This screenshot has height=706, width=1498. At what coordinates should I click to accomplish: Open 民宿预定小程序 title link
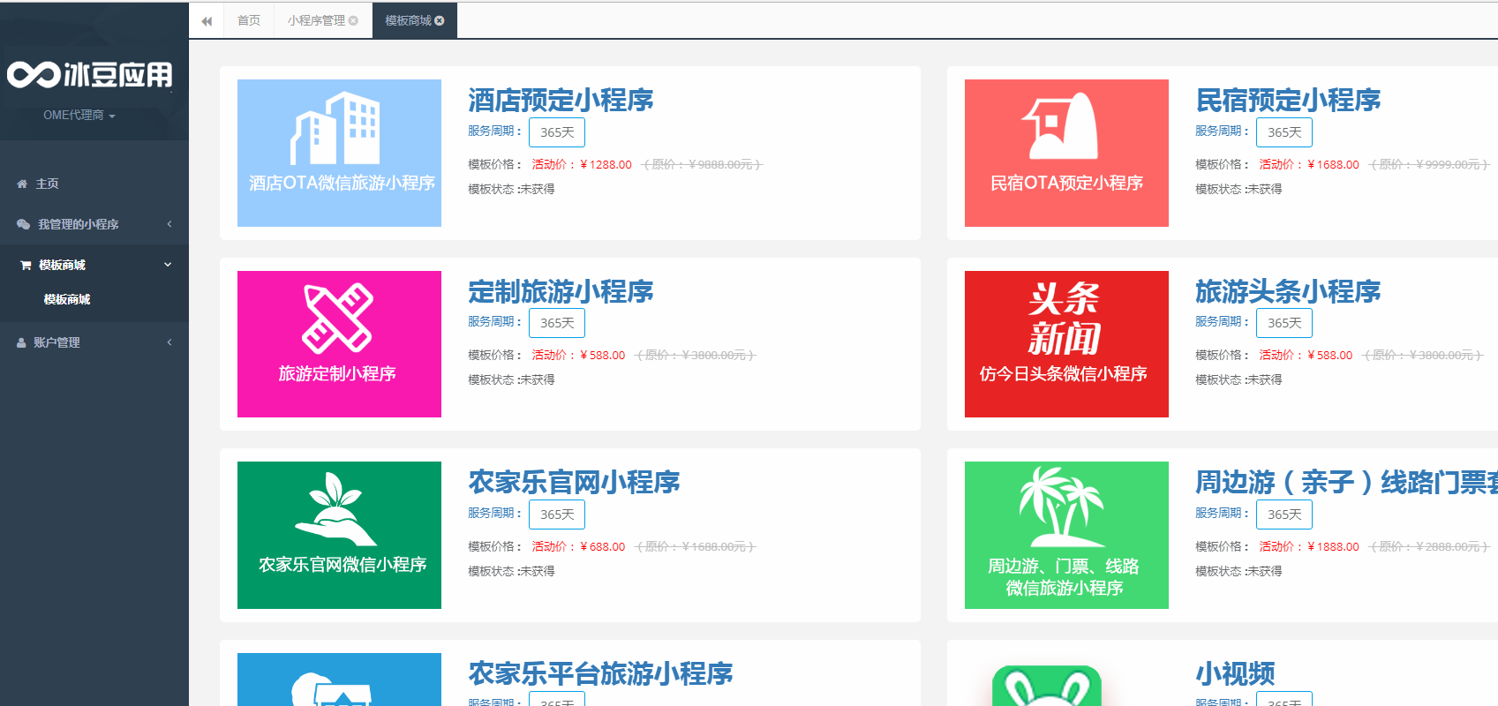(1288, 101)
